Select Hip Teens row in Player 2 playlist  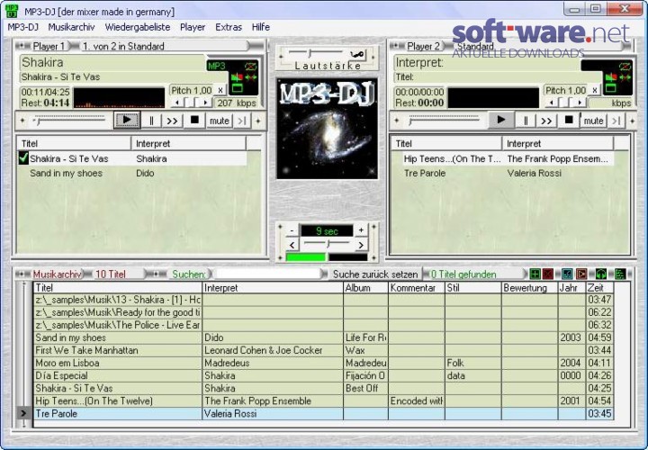coord(508,158)
